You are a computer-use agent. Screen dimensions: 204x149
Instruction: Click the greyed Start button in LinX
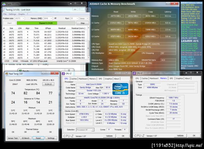pyautogui.click(x=10, y=23)
